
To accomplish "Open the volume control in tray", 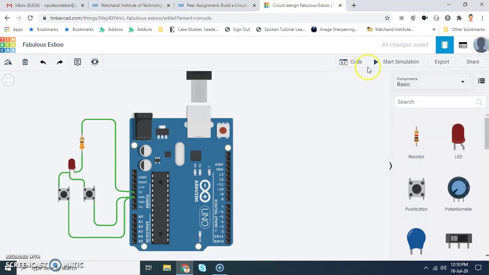I will (x=443, y=268).
